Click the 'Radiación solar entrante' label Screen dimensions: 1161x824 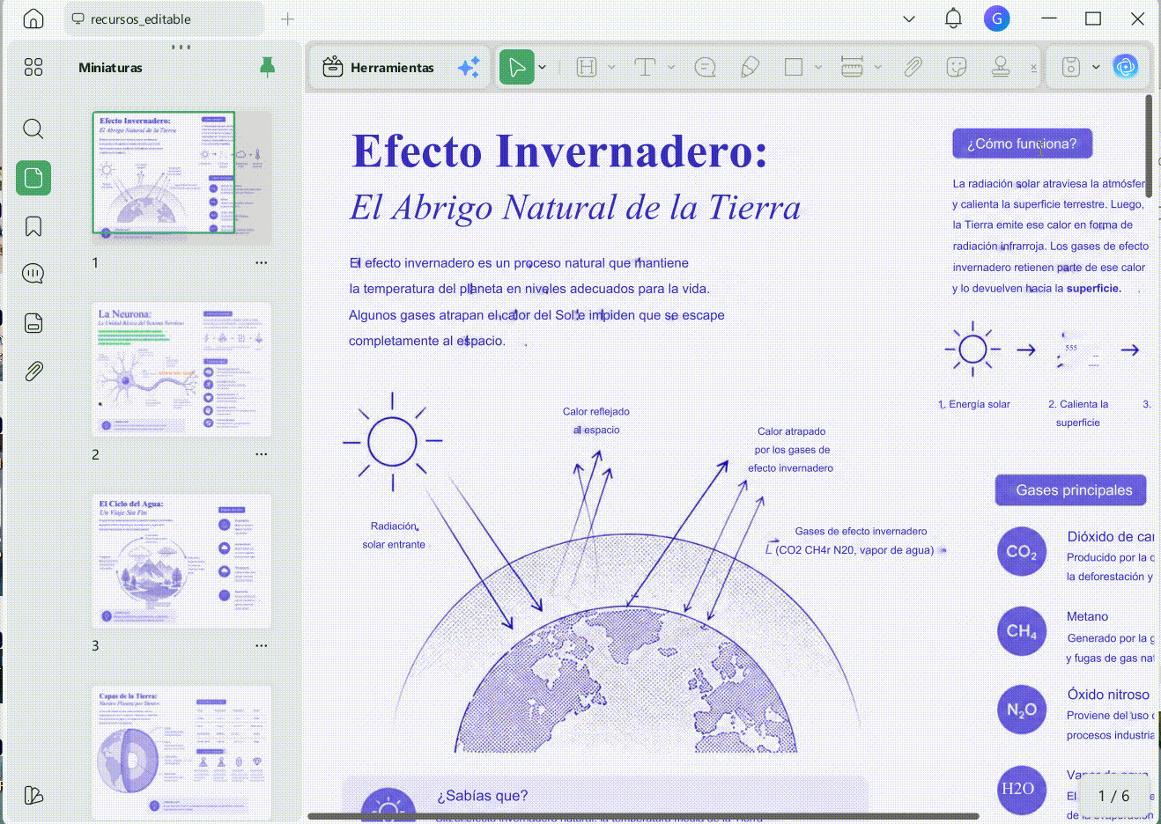click(x=394, y=535)
